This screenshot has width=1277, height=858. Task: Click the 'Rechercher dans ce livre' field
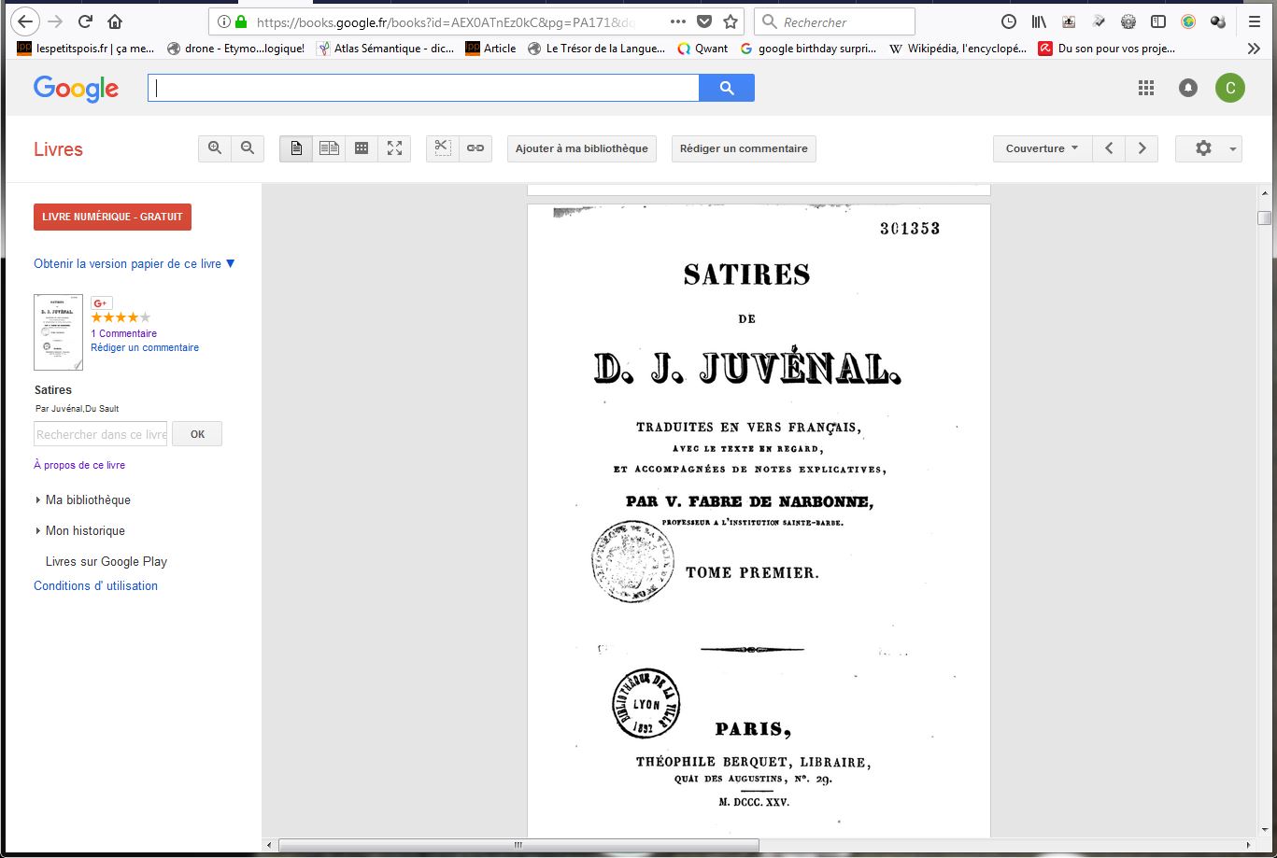pos(101,434)
